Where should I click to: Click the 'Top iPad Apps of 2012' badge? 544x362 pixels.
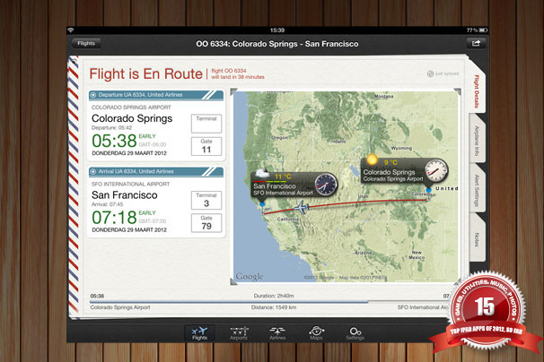tap(486, 312)
